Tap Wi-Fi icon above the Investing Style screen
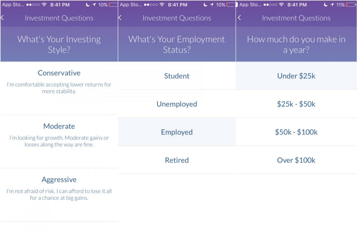 (x=43, y=4)
